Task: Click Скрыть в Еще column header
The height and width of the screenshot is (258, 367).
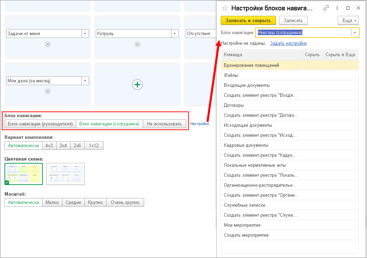Action: (340, 55)
